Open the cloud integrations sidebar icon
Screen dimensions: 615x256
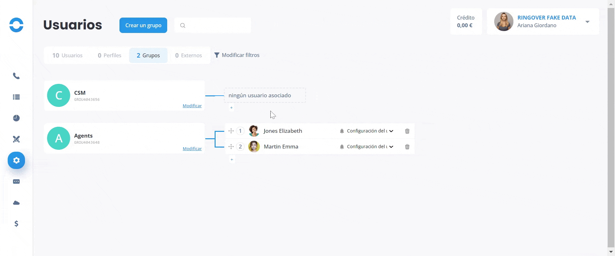[16, 203]
